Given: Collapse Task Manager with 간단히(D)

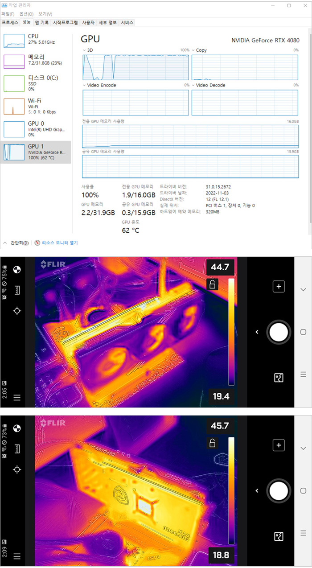Looking at the screenshot, I should 16,243.
